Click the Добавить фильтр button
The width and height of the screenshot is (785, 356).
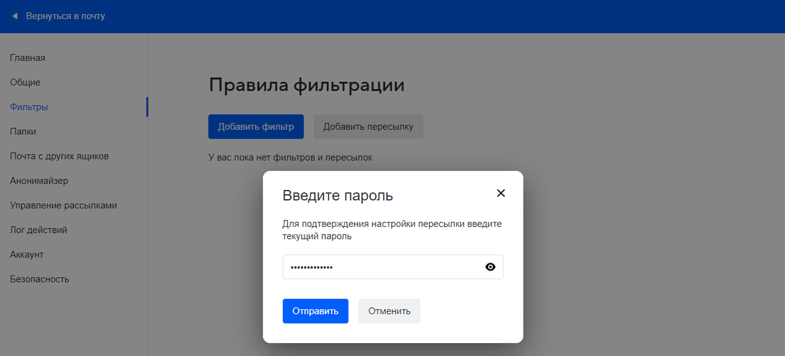pos(256,126)
